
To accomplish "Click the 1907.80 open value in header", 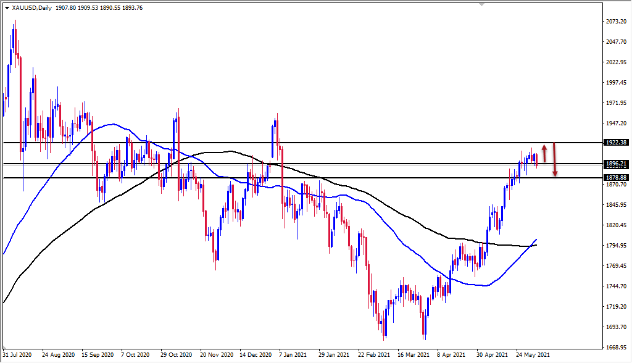I will 65,7.
